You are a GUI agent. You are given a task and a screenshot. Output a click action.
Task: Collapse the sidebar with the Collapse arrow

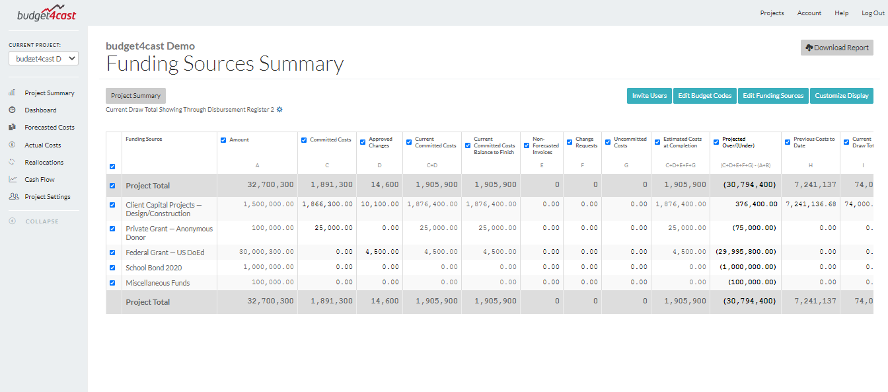coord(12,221)
